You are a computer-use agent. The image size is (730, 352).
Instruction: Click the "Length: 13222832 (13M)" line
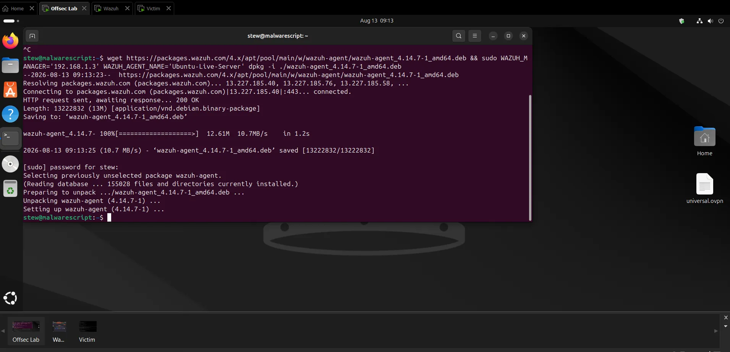[142, 108]
